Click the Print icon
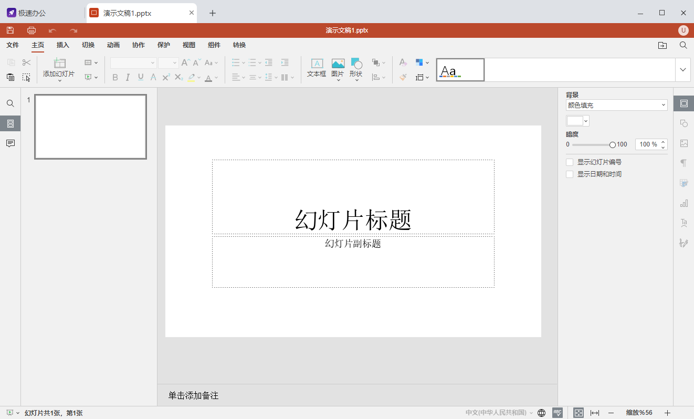This screenshot has height=419, width=694. [31, 30]
